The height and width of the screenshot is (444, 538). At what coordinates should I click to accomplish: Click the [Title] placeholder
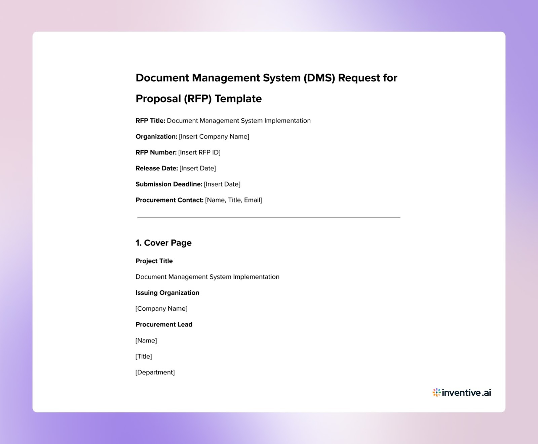144,356
